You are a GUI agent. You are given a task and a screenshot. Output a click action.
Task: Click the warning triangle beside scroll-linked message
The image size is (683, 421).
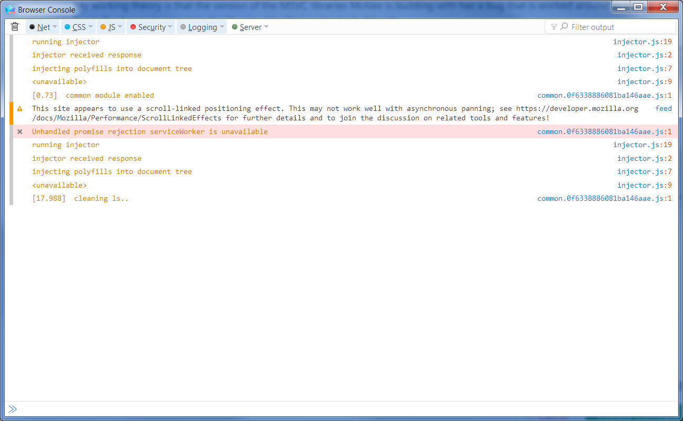coord(19,108)
